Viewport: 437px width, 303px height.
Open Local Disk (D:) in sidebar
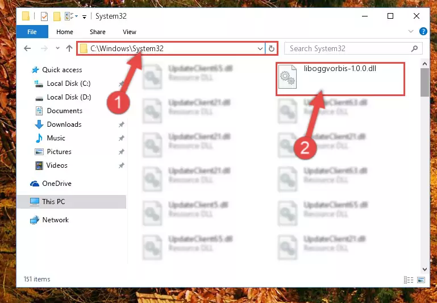point(69,97)
